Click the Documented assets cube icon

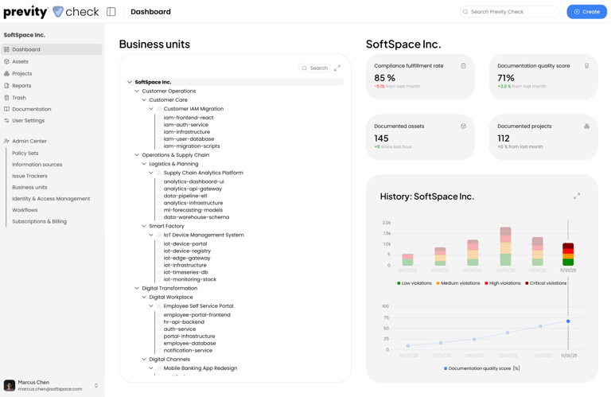[463, 126]
